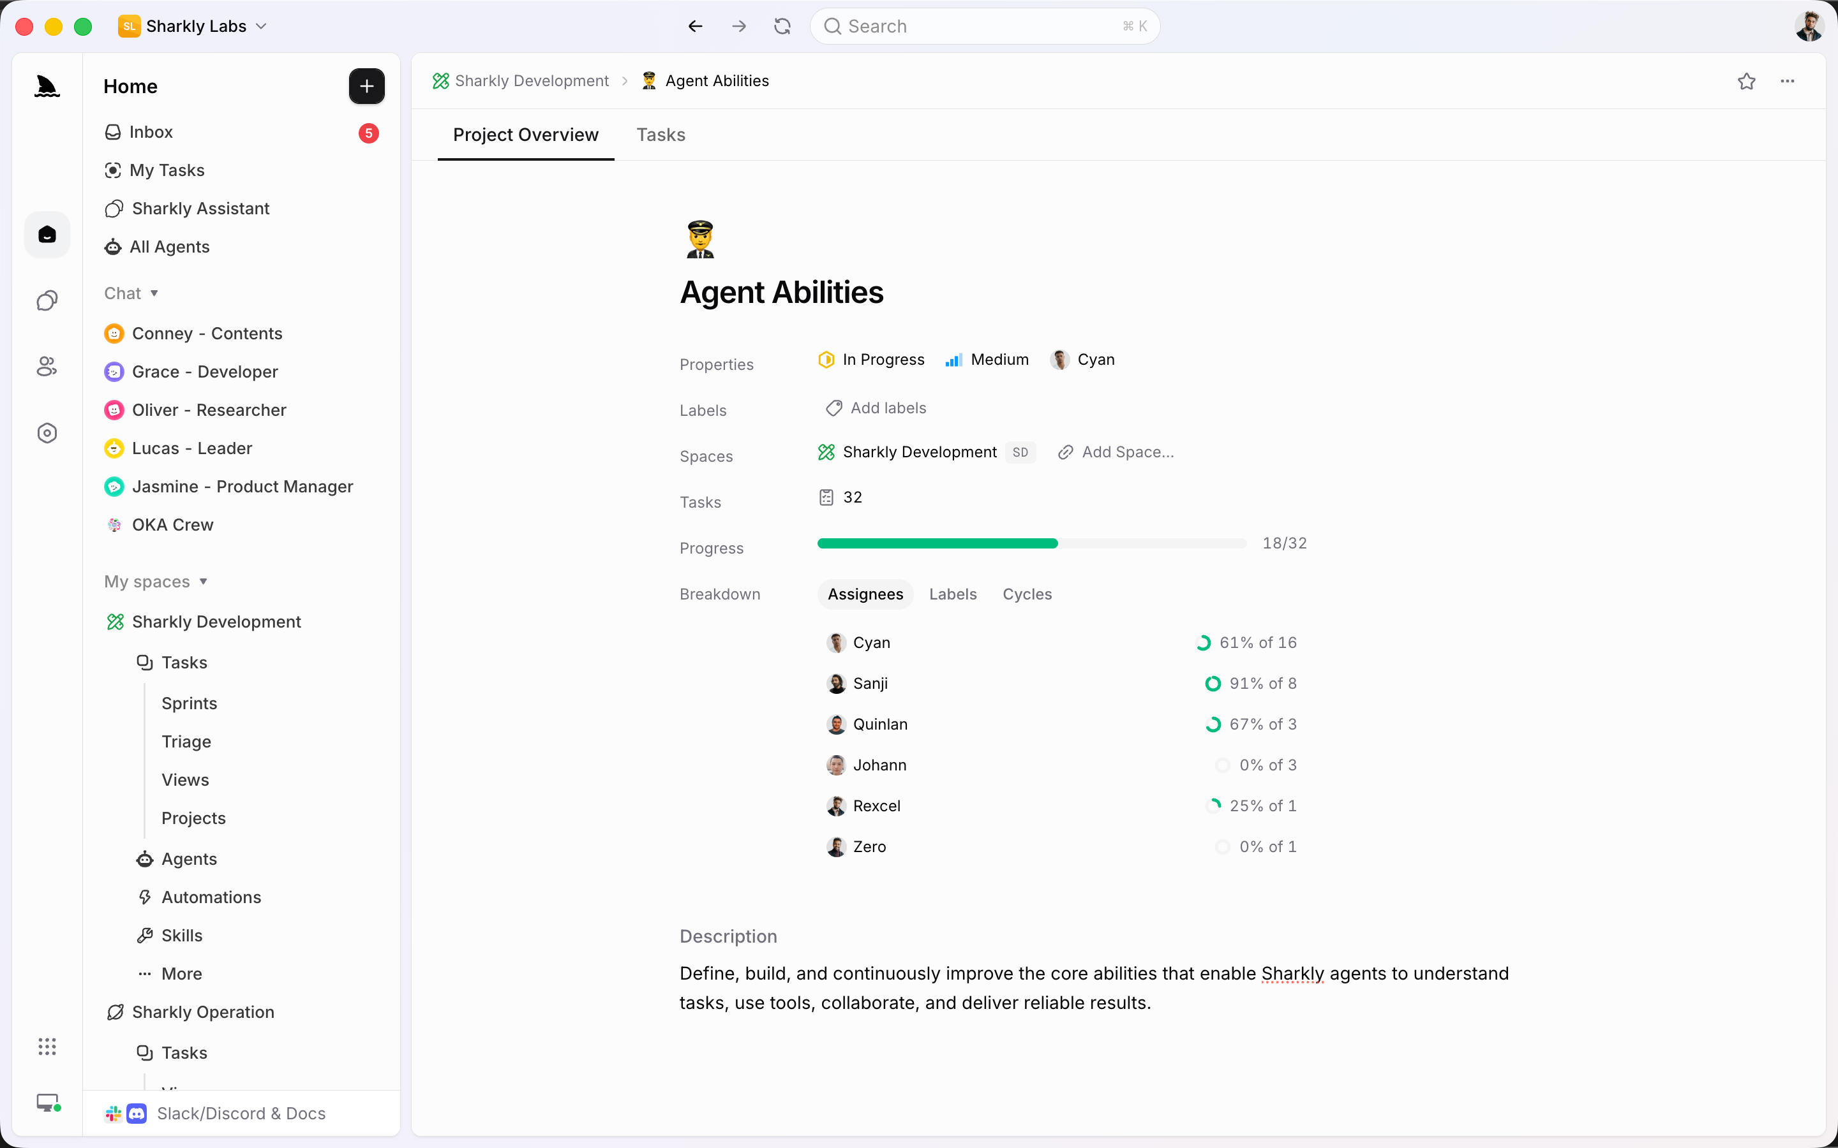Viewport: 1838px width, 1148px height.
Task: Click the project description text
Action: [1095, 988]
